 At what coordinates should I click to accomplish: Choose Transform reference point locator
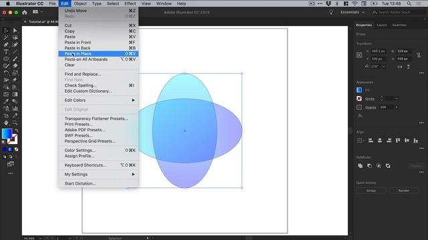pyautogui.click(x=359, y=55)
